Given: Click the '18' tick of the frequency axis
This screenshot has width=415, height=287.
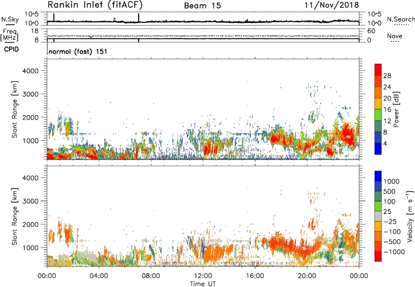Looking at the screenshot, I should pos(35,31).
